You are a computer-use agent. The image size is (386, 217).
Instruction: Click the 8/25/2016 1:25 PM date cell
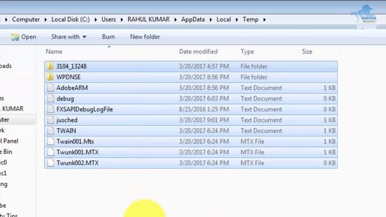click(x=204, y=109)
